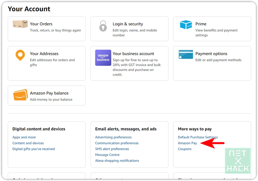Click the orange location pin icon

coord(20,55)
